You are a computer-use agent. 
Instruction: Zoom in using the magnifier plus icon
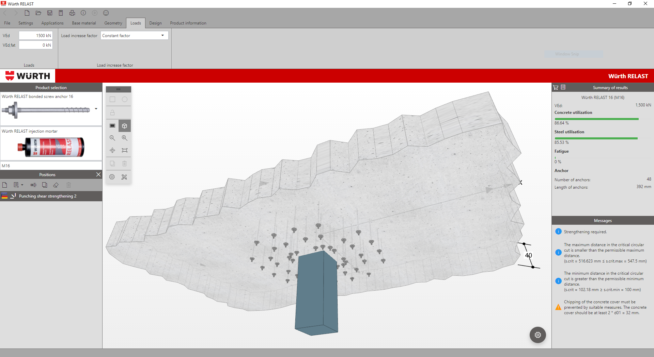pyautogui.click(x=125, y=138)
